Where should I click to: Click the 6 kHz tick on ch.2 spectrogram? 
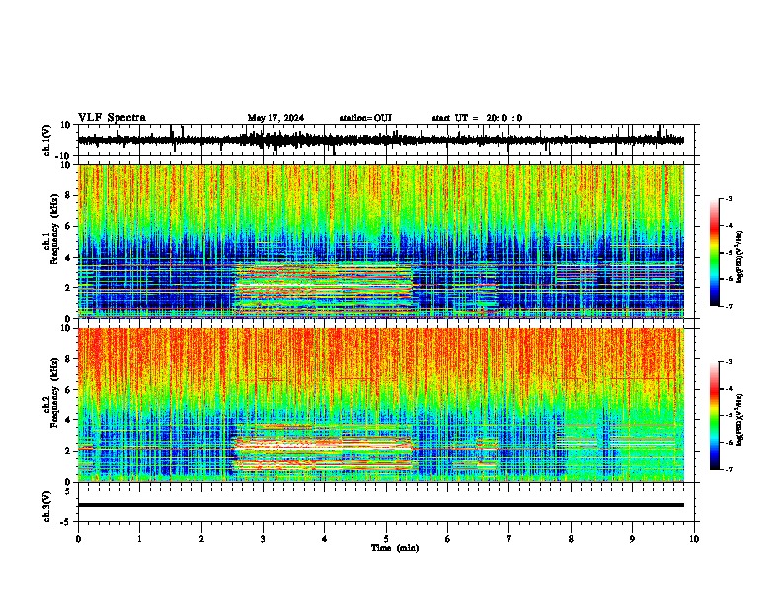[68, 390]
